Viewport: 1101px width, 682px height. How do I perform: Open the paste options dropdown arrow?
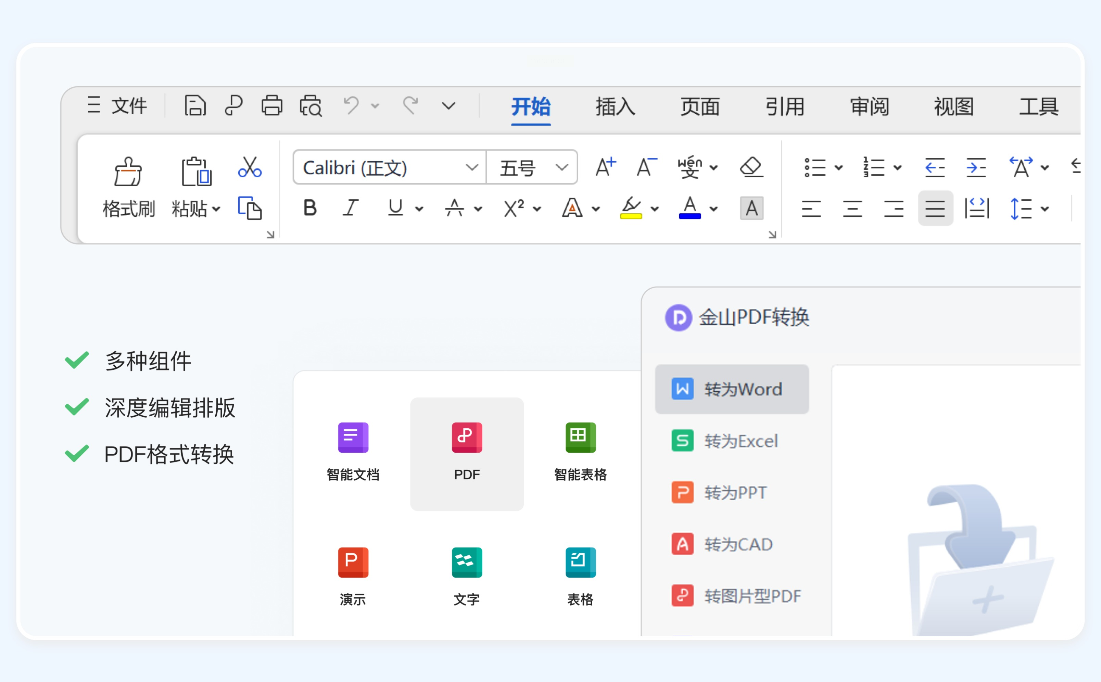click(216, 209)
